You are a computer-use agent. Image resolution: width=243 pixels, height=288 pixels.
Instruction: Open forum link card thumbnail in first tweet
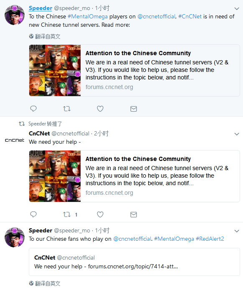coord(55,70)
